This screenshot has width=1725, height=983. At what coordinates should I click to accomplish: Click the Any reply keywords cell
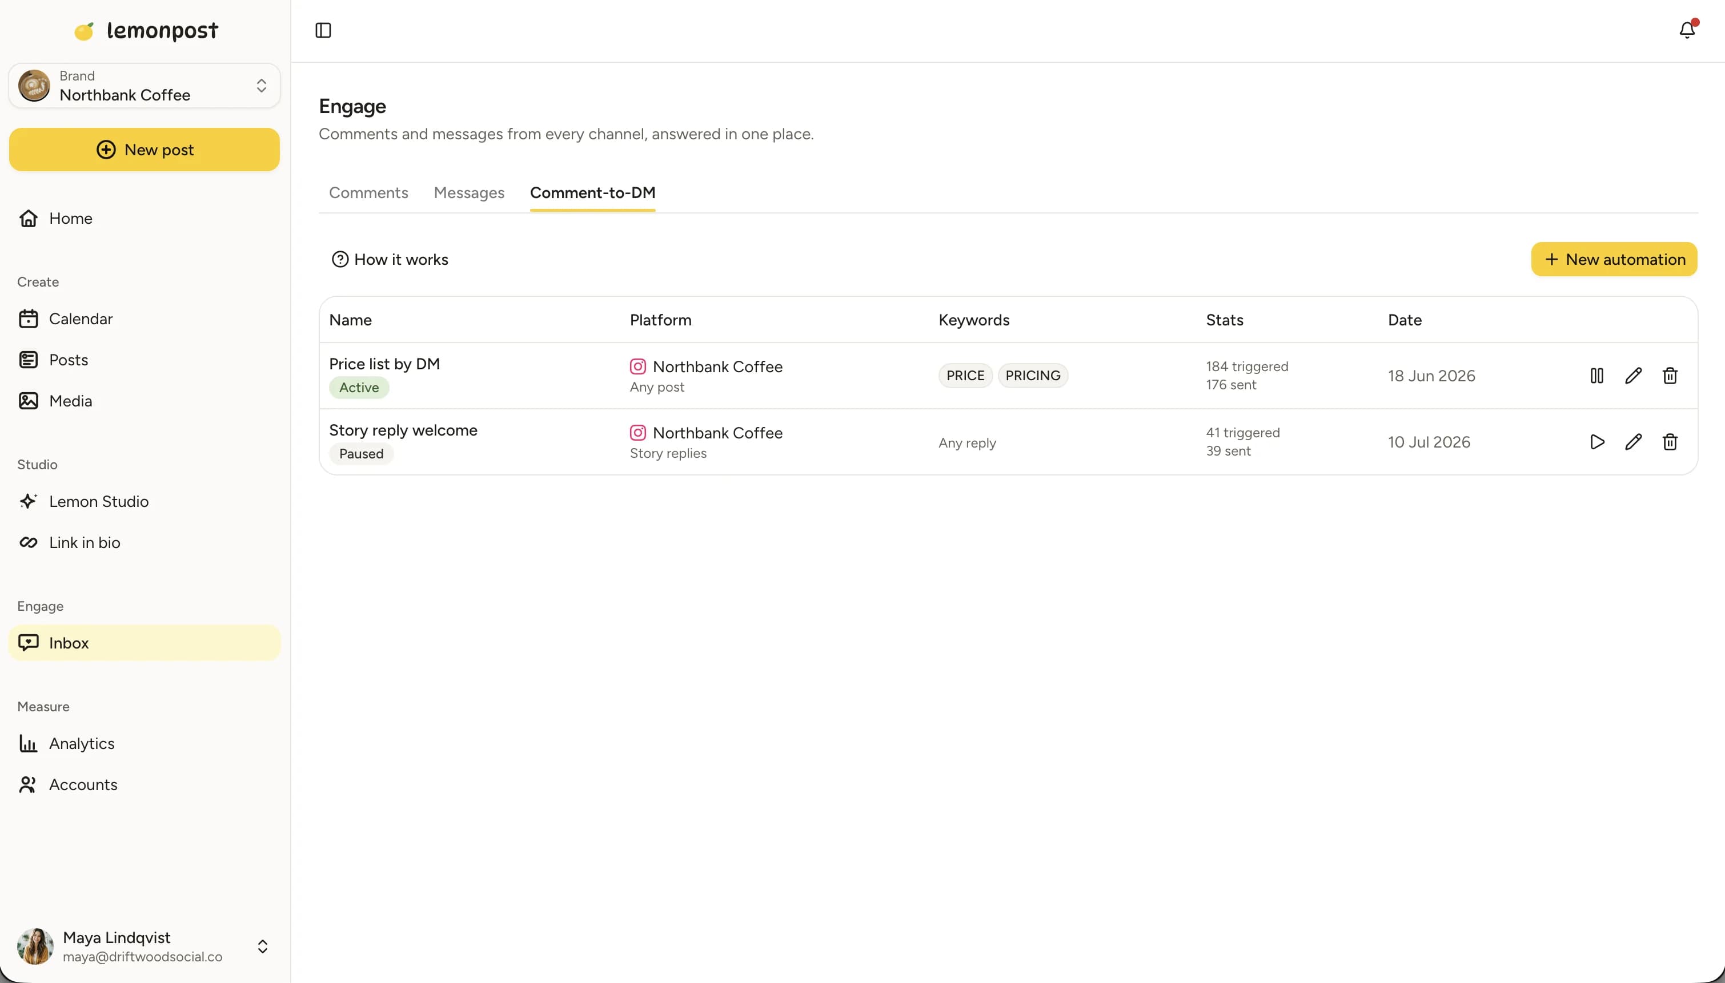coord(967,443)
